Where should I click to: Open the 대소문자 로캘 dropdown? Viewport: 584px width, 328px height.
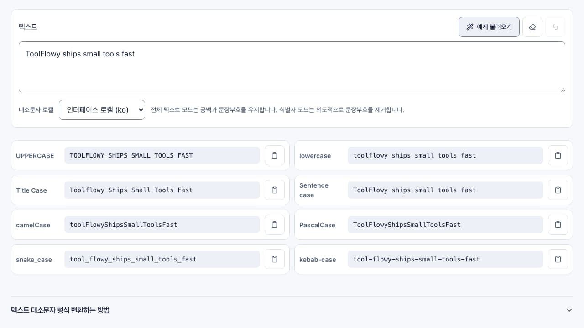pyautogui.click(x=102, y=110)
